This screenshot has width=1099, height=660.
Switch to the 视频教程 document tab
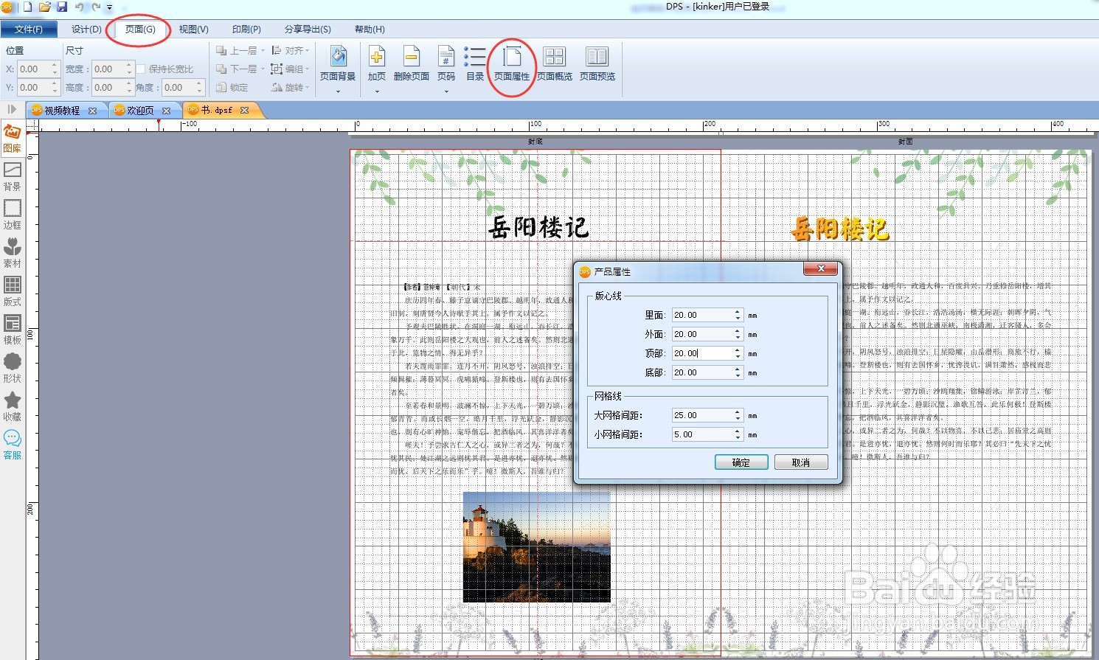click(62, 111)
